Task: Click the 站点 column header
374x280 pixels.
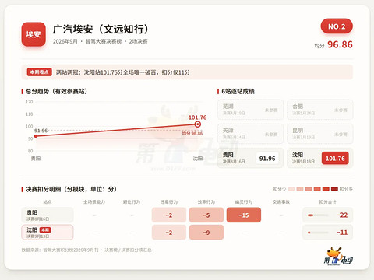Action: click(48, 201)
